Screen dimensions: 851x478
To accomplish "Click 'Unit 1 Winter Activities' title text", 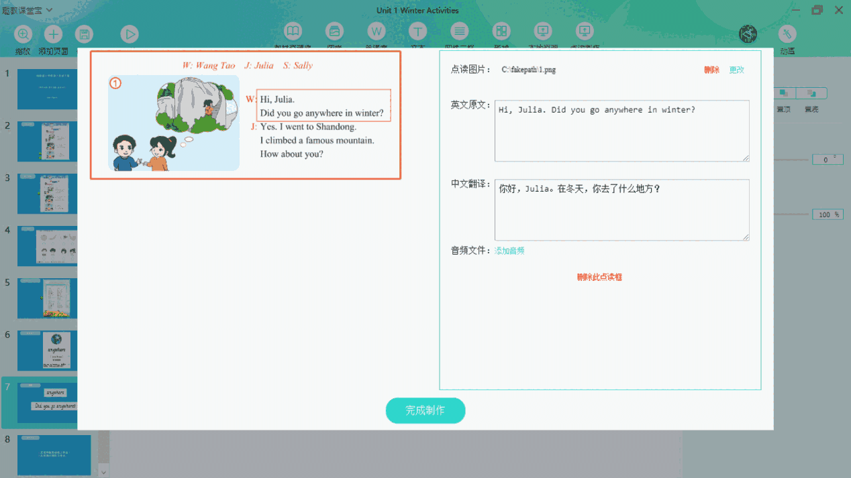I will 417,10.
